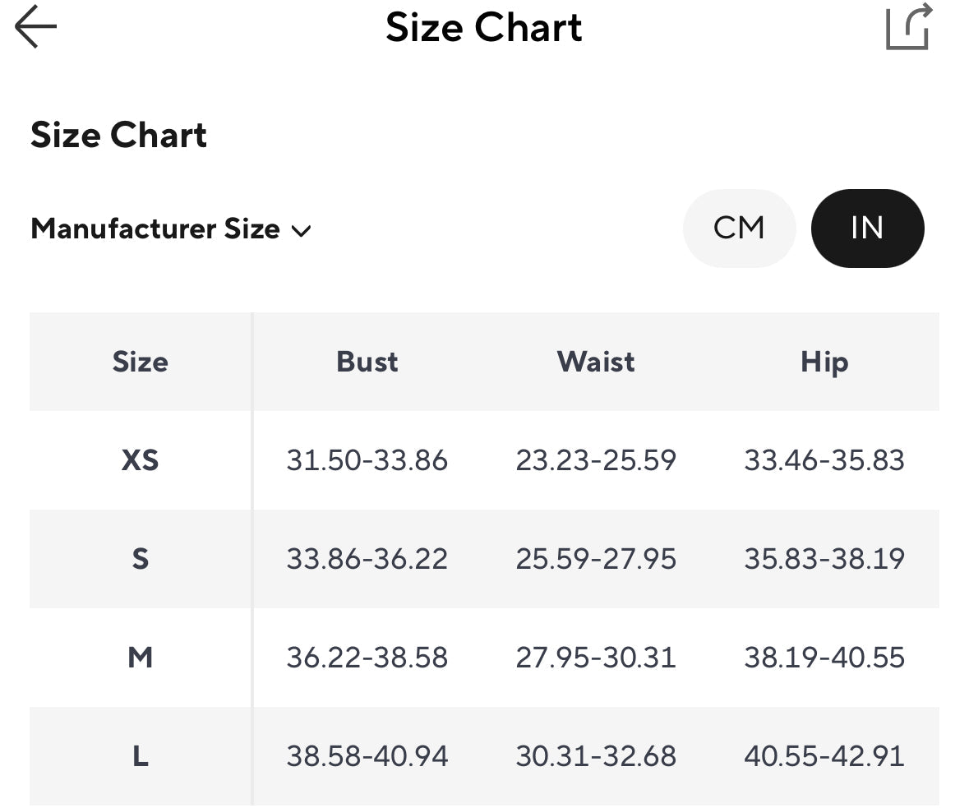Select the XS size row label

point(141,460)
